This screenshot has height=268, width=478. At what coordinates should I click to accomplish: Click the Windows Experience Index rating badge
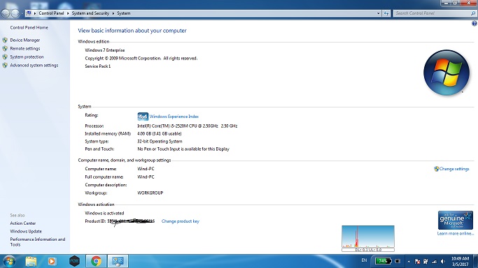pyautogui.click(x=143, y=117)
